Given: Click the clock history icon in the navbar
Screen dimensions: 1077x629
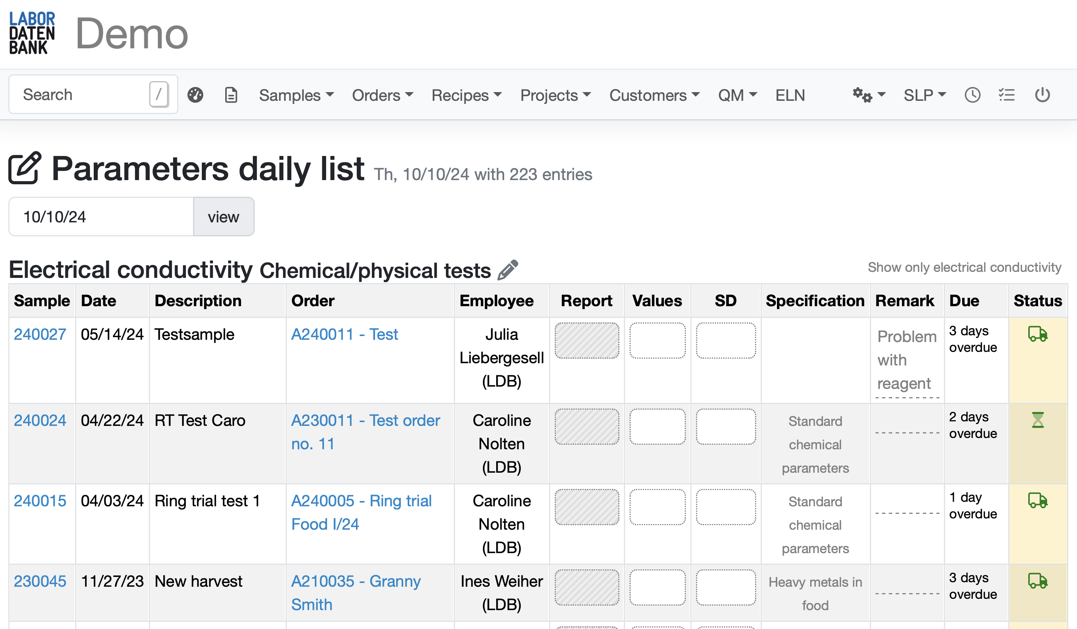Looking at the screenshot, I should click(973, 95).
